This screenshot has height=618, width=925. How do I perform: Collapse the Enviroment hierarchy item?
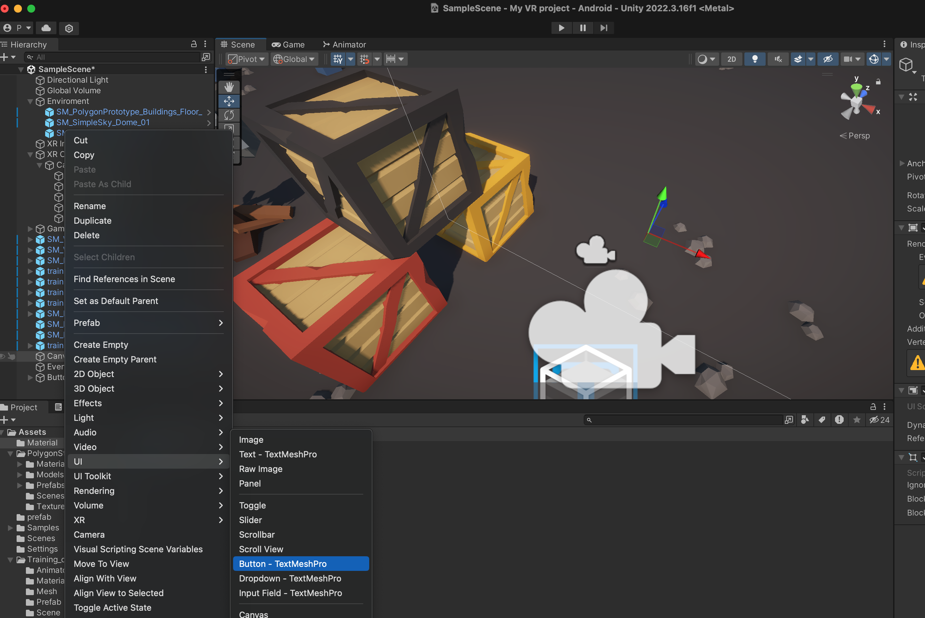pos(30,101)
